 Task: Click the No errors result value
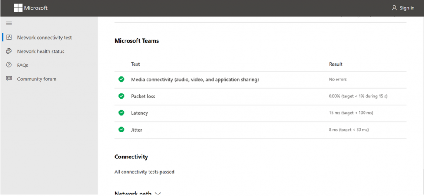(x=338, y=80)
